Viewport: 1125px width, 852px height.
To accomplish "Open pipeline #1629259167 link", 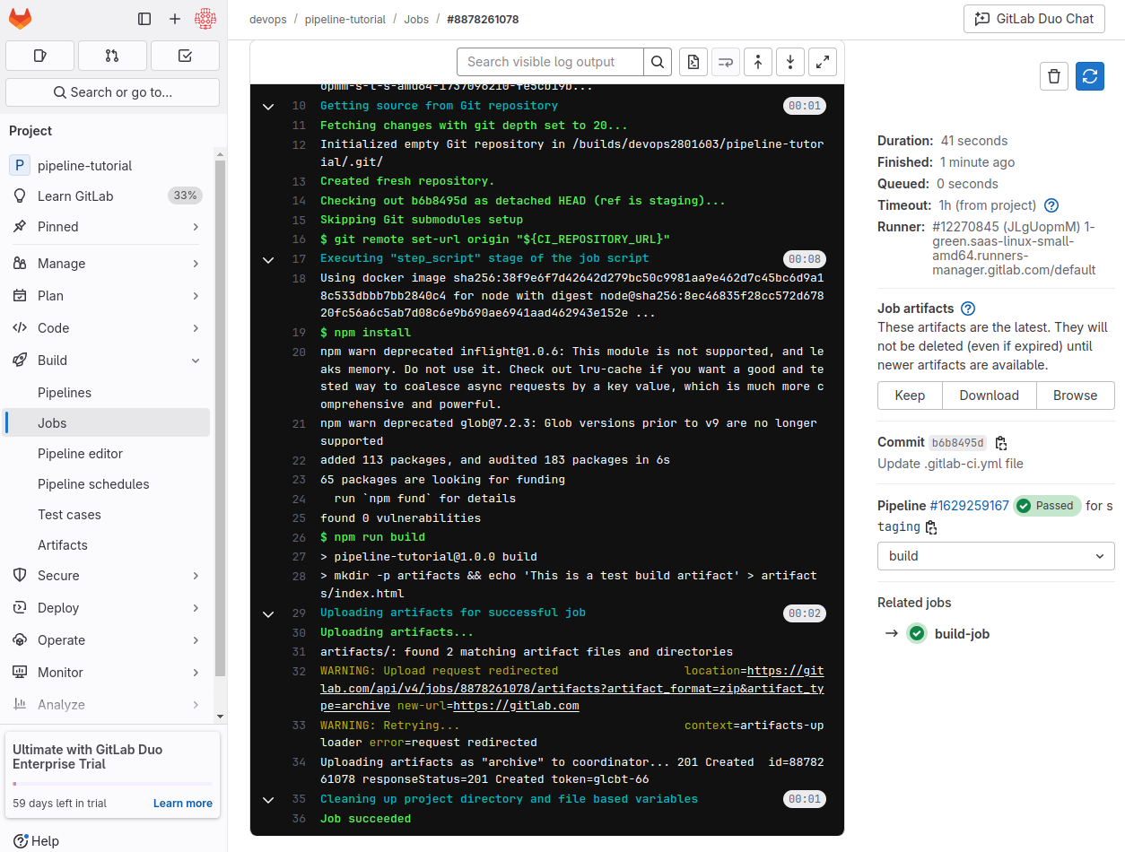I will coord(969,506).
